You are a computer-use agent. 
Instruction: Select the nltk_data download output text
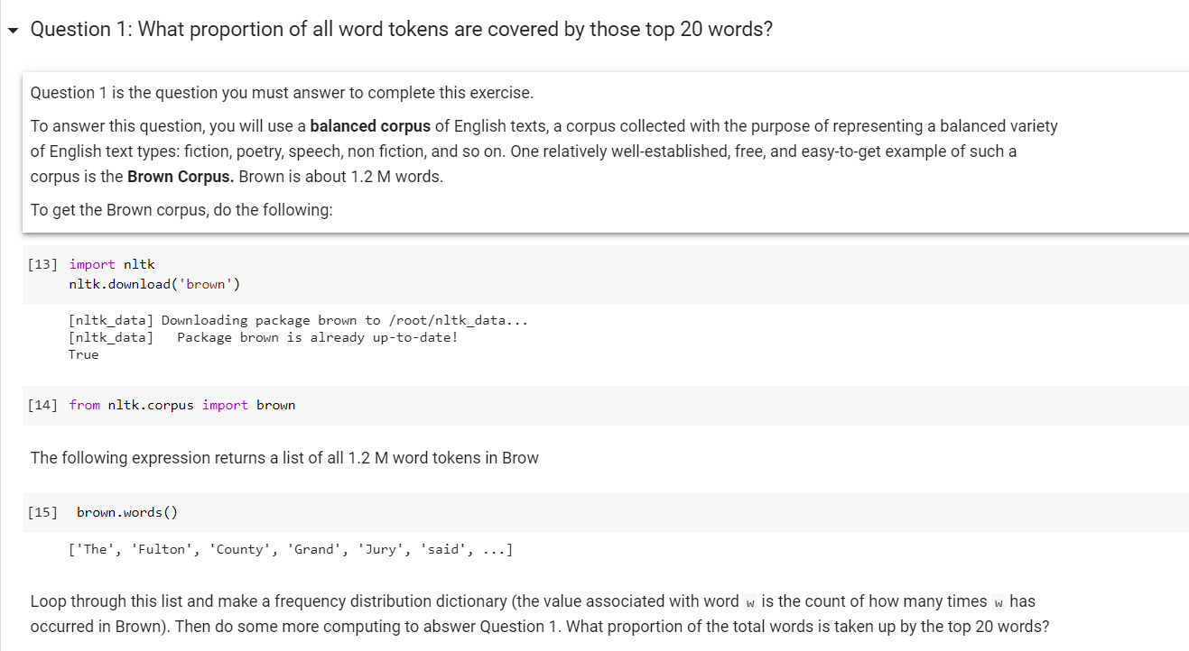pyautogui.click(x=298, y=320)
